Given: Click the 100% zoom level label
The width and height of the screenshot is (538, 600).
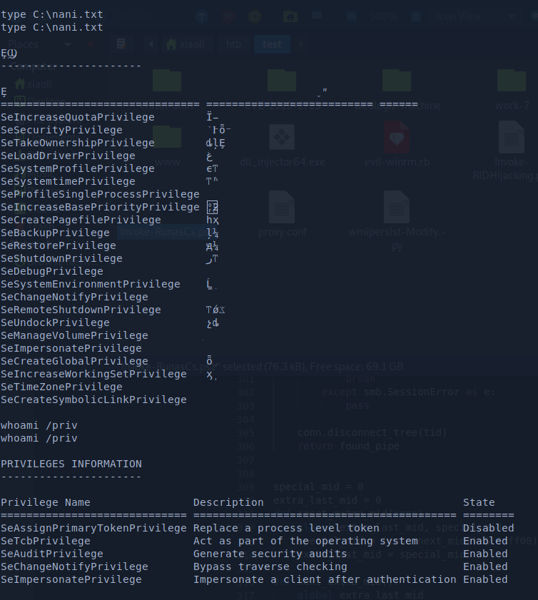Looking at the screenshot, I should (x=383, y=16).
